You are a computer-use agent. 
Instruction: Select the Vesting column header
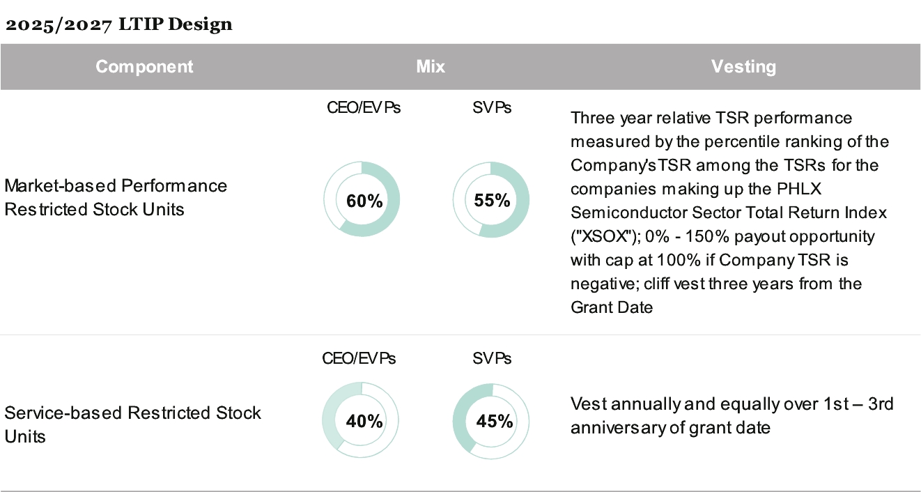743,67
